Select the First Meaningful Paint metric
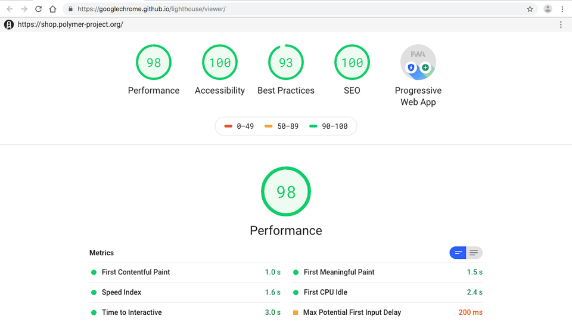Viewport: 572px width, 322px height. pos(387,273)
